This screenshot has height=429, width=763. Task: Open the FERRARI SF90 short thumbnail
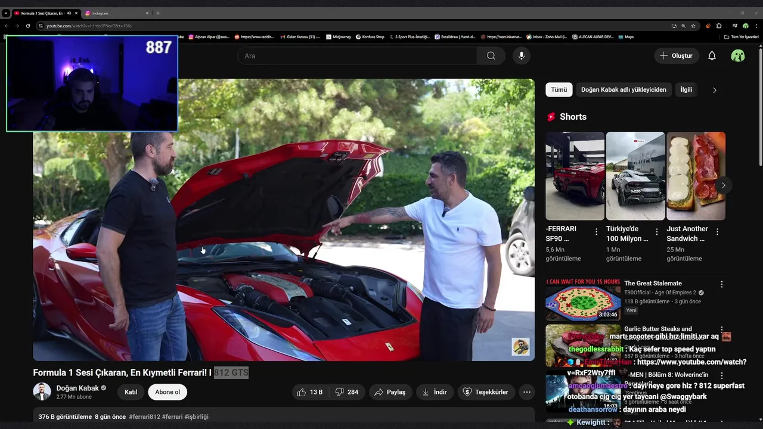[575, 176]
